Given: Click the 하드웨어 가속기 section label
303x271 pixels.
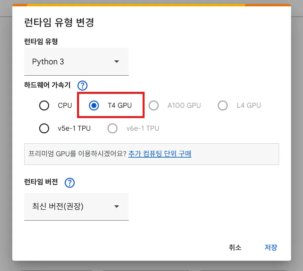Looking at the screenshot, I should tap(47, 85).
